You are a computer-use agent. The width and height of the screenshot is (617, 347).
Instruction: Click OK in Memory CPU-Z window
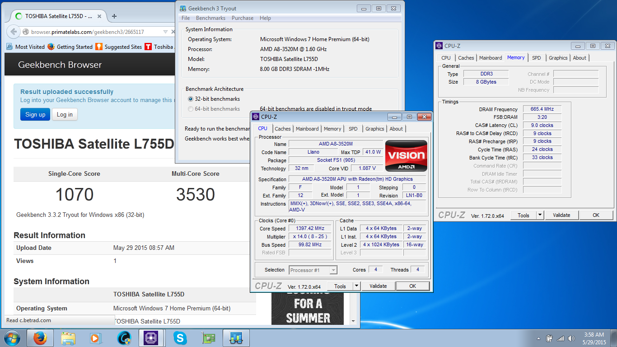pyautogui.click(x=596, y=215)
